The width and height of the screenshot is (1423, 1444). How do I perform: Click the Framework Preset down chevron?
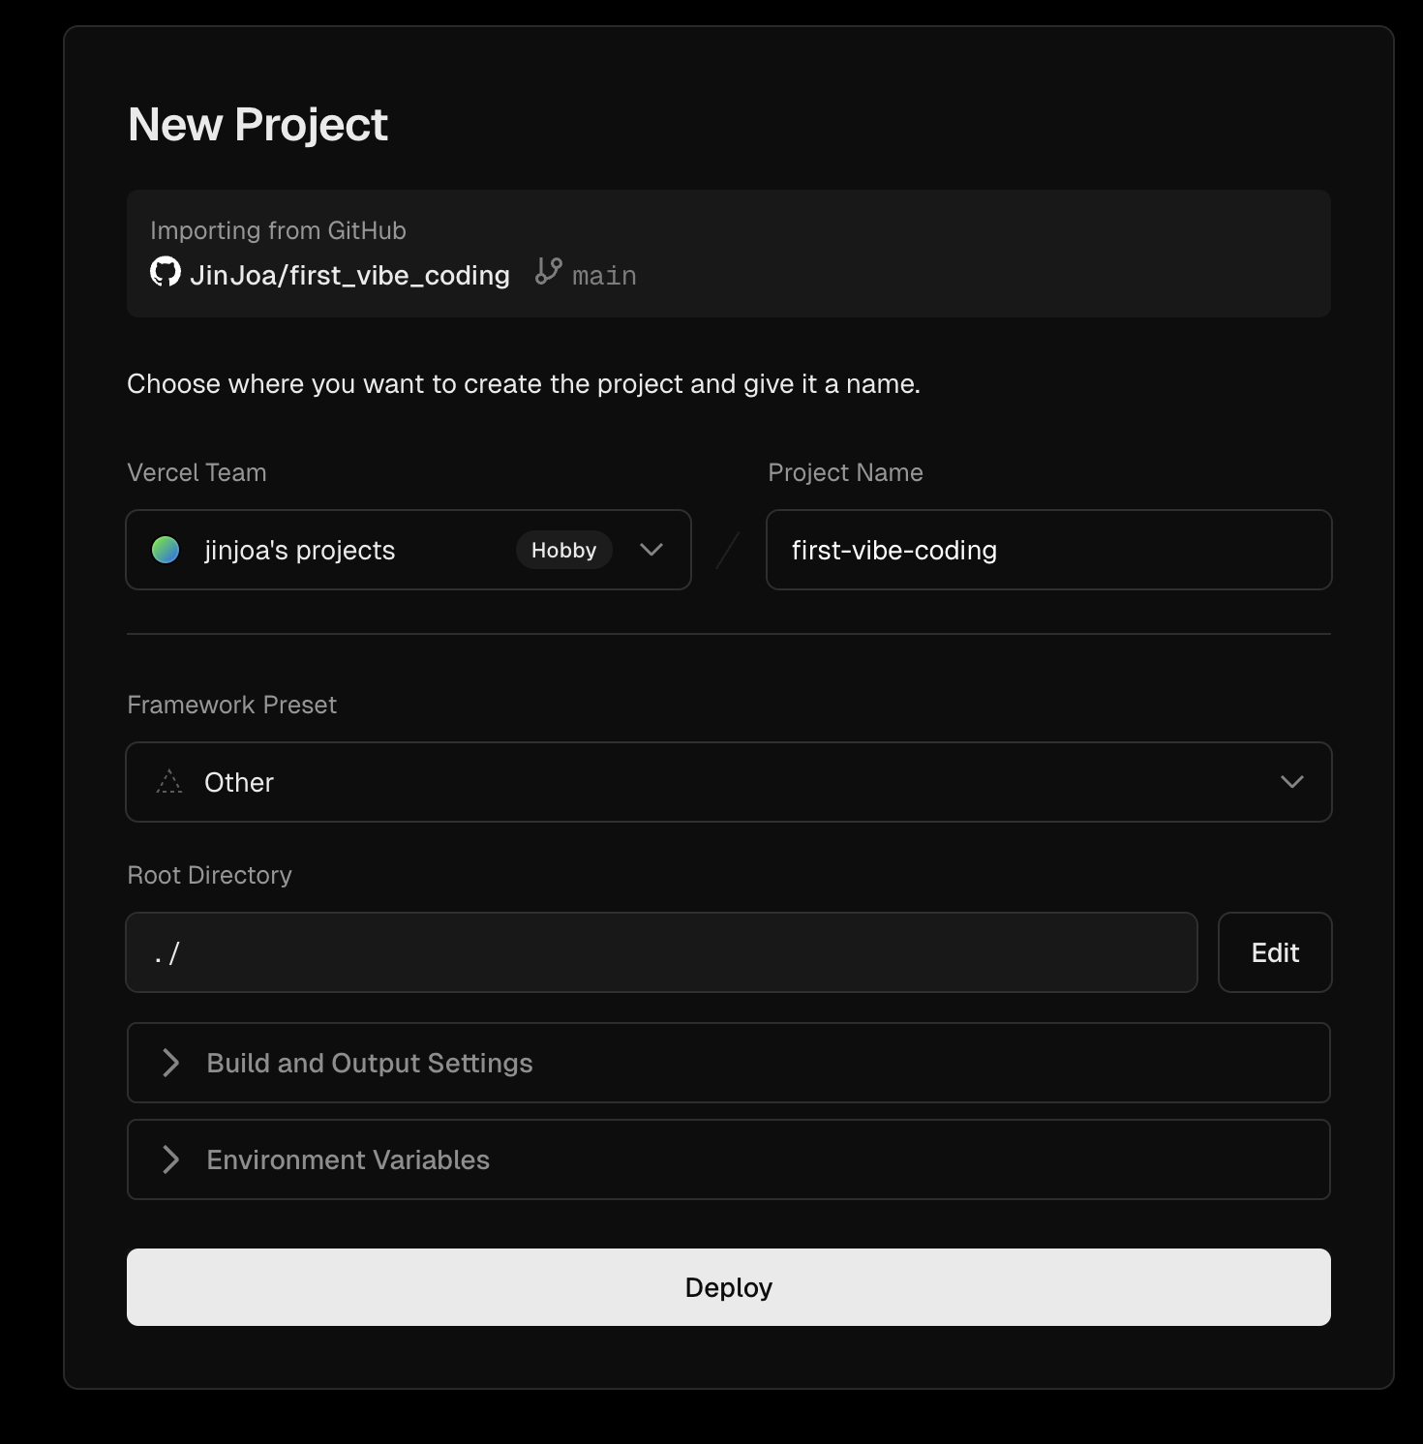(x=1292, y=782)
